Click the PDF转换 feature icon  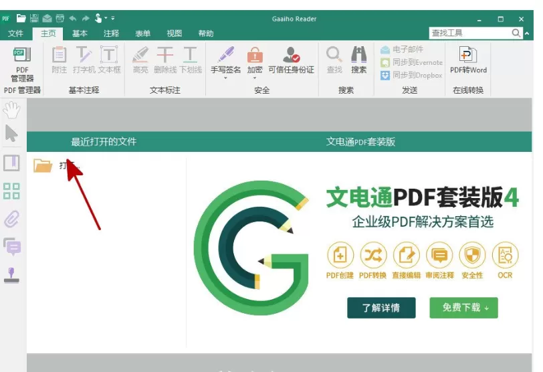pyautogui.click(x=373, y=256)
